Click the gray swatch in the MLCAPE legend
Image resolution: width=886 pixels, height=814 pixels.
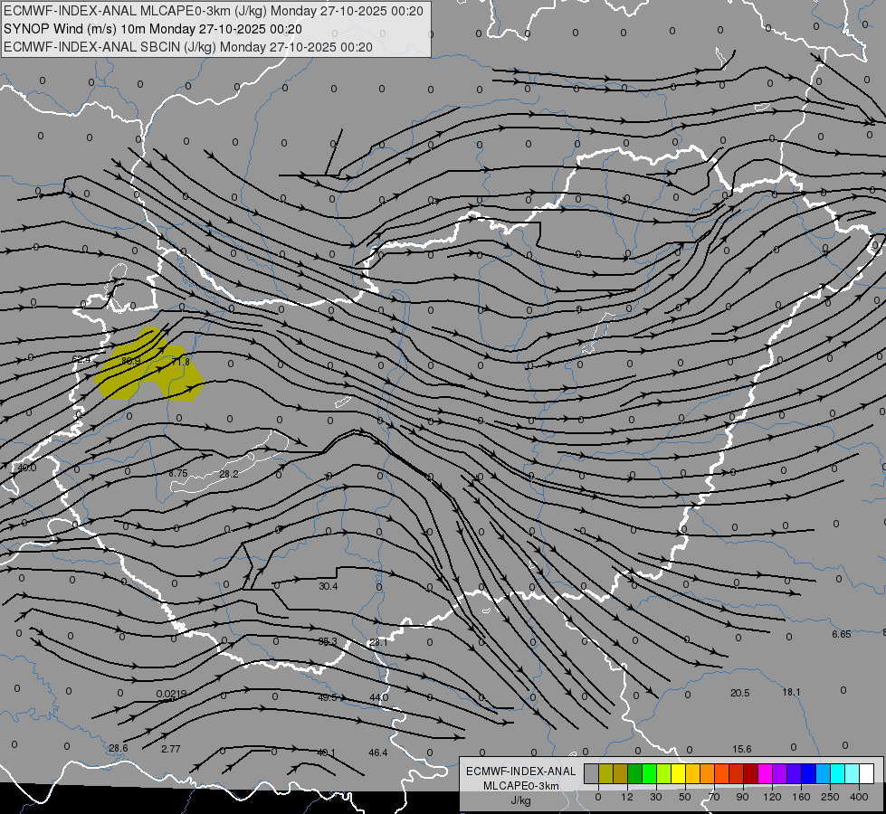coord(592,774)
